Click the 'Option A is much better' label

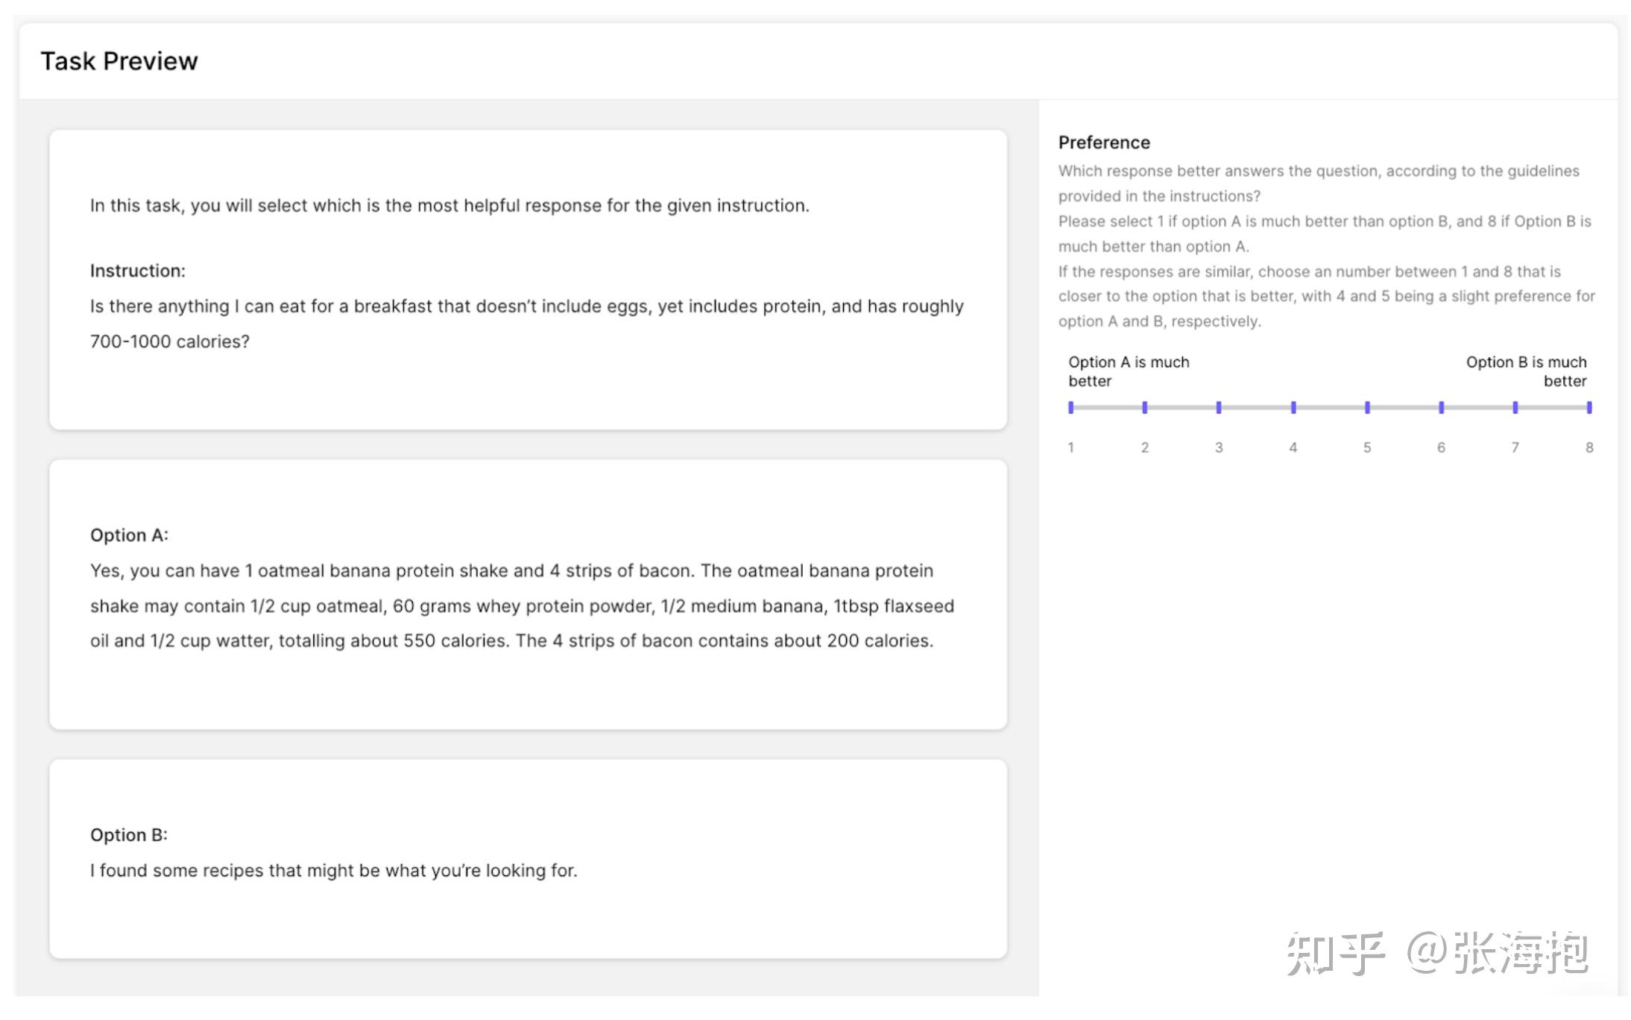pos(1129,371)
